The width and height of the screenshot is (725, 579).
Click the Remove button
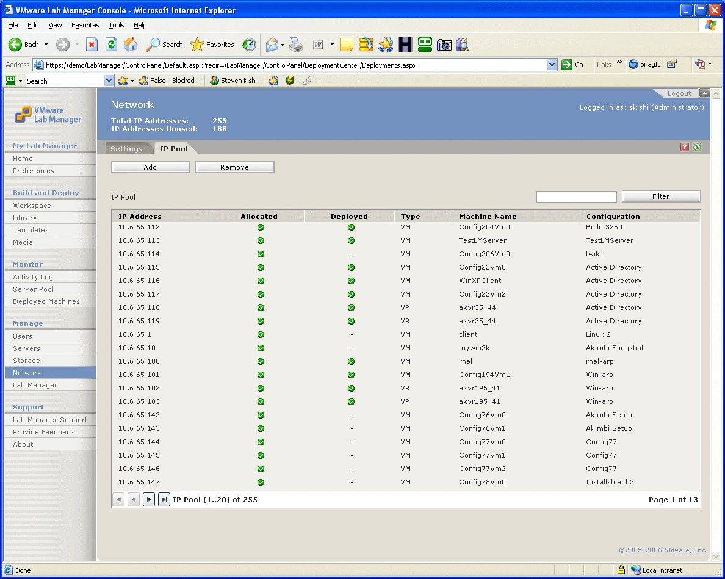pyautogui.click(x=234, y=167)
